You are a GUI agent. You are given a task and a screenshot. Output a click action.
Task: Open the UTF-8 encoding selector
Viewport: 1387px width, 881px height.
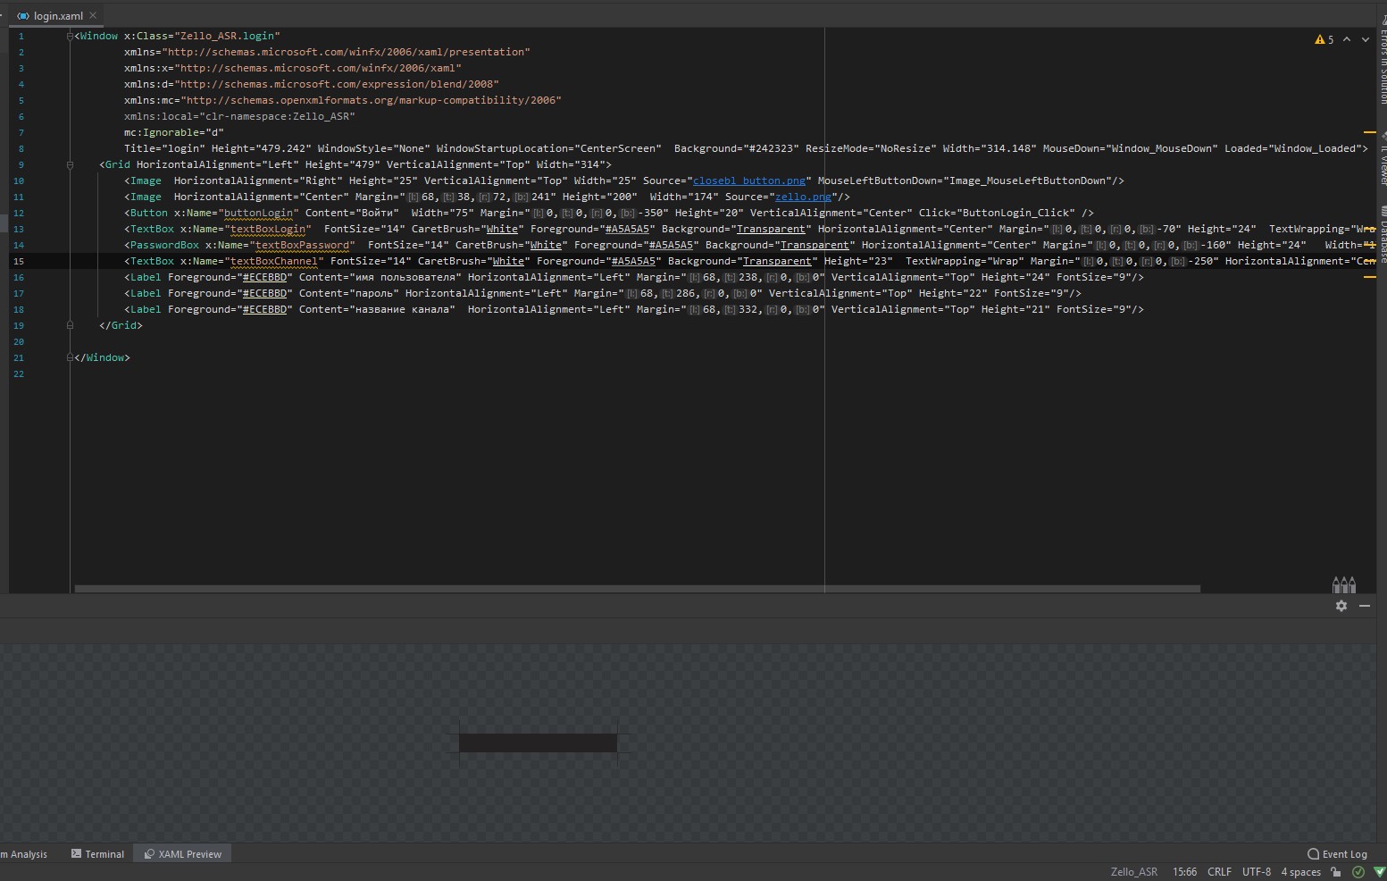click(1257, 872)
